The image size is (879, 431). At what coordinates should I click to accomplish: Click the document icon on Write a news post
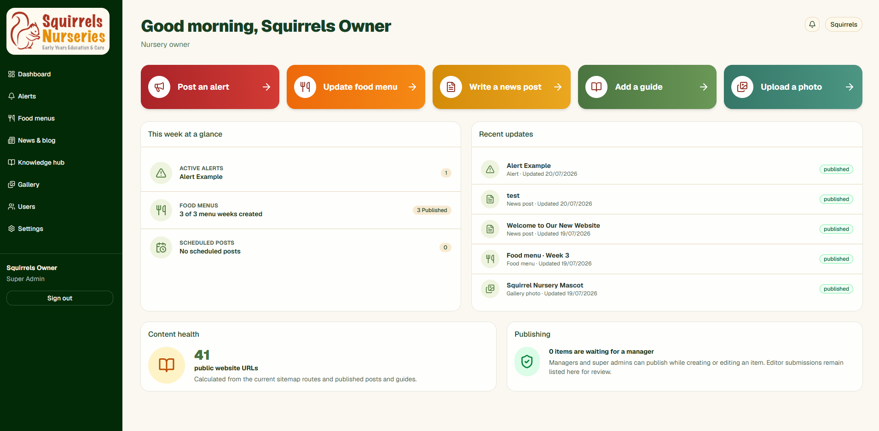pyautogui.click(x=451, y=87)
